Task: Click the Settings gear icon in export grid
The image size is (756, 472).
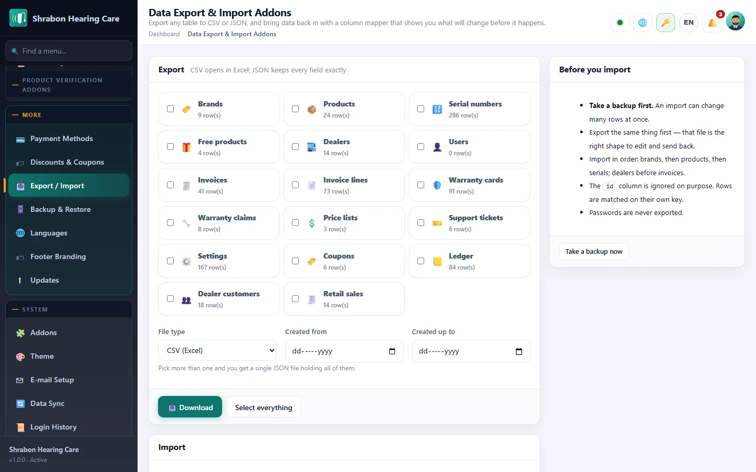Action: (x=186, y=261)
